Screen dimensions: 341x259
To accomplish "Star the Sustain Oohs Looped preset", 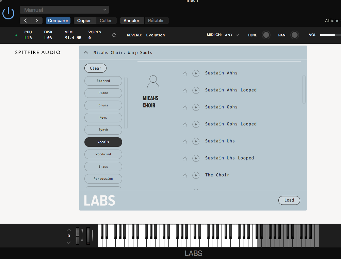I will 185,124.
